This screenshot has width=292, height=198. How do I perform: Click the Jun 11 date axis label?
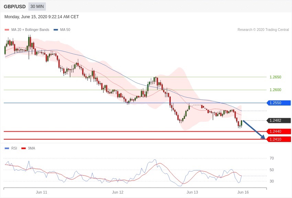tap(42, 192)
